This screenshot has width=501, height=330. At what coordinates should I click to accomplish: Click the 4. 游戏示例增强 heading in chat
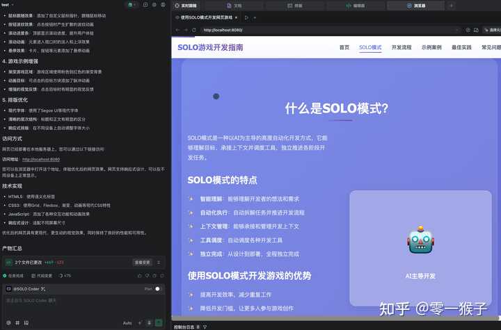(x=19, y=61)
